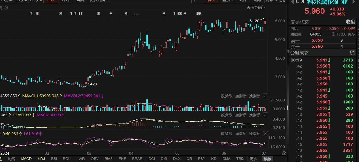
Task: Click 换指标 in the MACD panel
Action: (255, 115)
